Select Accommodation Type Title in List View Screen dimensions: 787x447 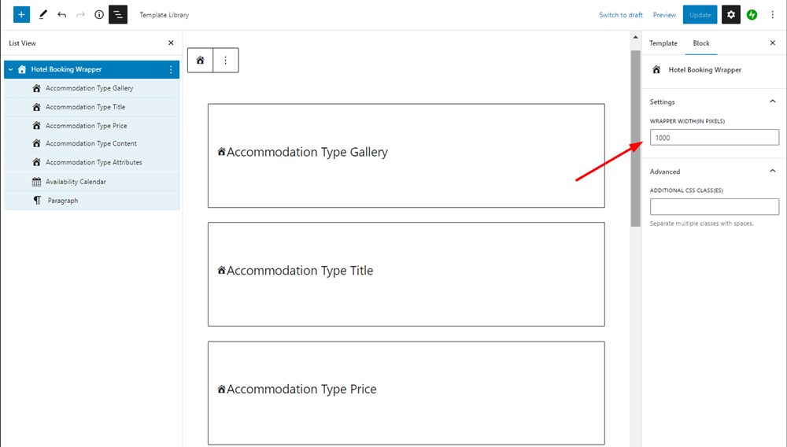pyautogui.click(x=92, y=107)
